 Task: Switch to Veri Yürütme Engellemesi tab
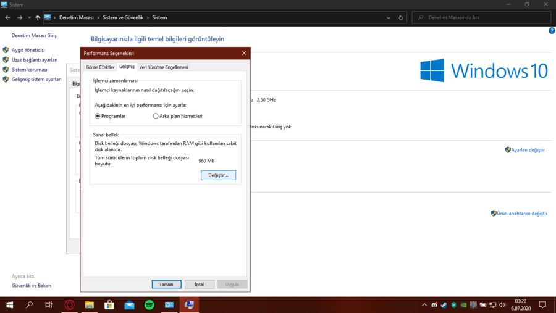click(x=164, y=67)
